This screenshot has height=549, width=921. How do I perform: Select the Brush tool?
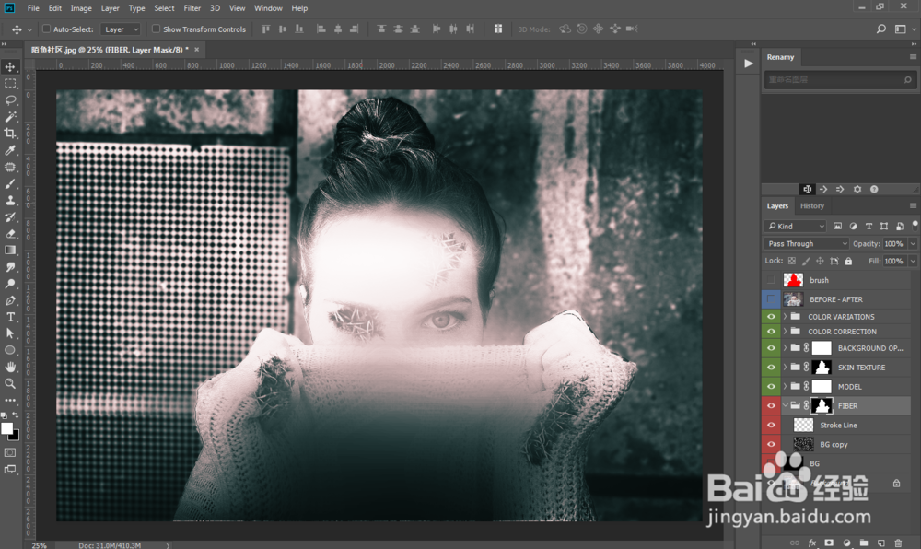pyautogui.click(x=10, y=184)
